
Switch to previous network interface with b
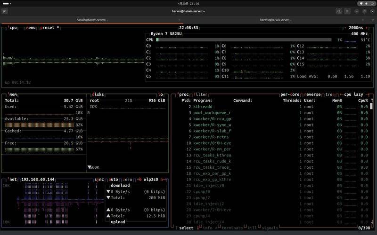coord(139,180)
